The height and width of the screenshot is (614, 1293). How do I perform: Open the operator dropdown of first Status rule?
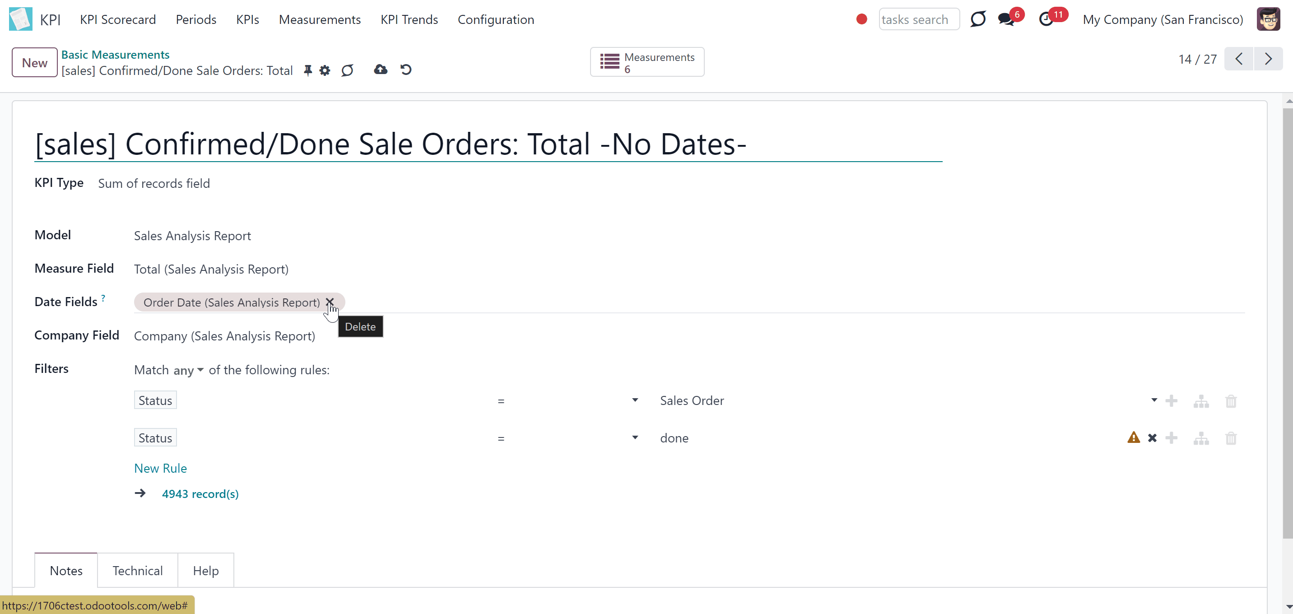(567, 400)
